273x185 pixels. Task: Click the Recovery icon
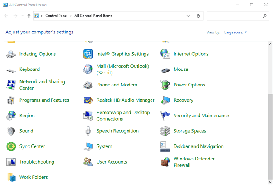pos(165,100)
